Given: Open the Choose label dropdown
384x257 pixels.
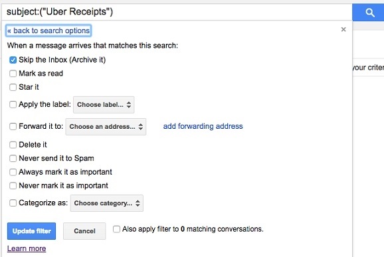Looking at the screenshot, I should (x=104, y=105).
